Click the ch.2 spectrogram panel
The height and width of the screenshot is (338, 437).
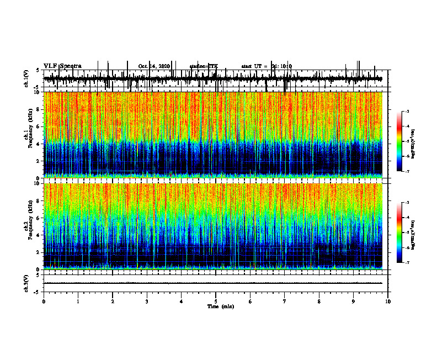pyautogui.click(x=213, y=226)
